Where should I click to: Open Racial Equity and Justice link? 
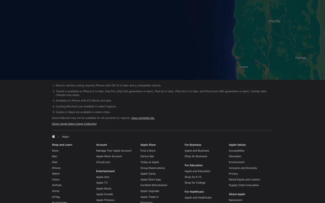[x=244, y=180]
